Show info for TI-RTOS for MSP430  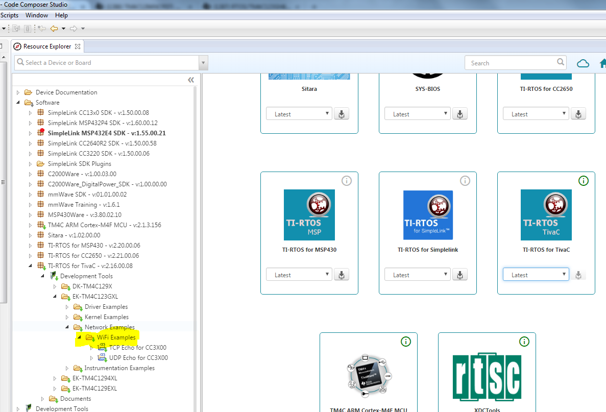click(x=347, y=181)
